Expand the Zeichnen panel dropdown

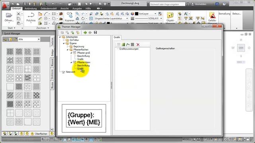click(x=43, y=28)
